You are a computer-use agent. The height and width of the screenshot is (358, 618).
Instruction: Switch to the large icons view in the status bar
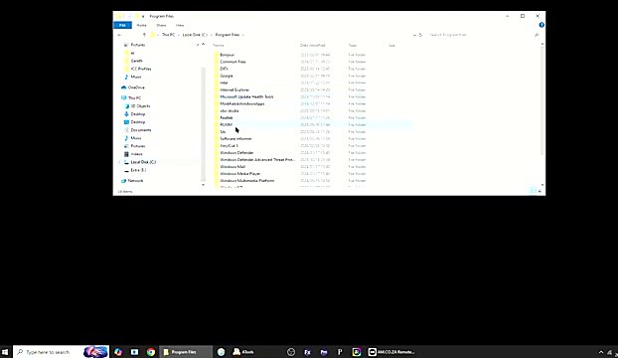[x=539, y=191]
